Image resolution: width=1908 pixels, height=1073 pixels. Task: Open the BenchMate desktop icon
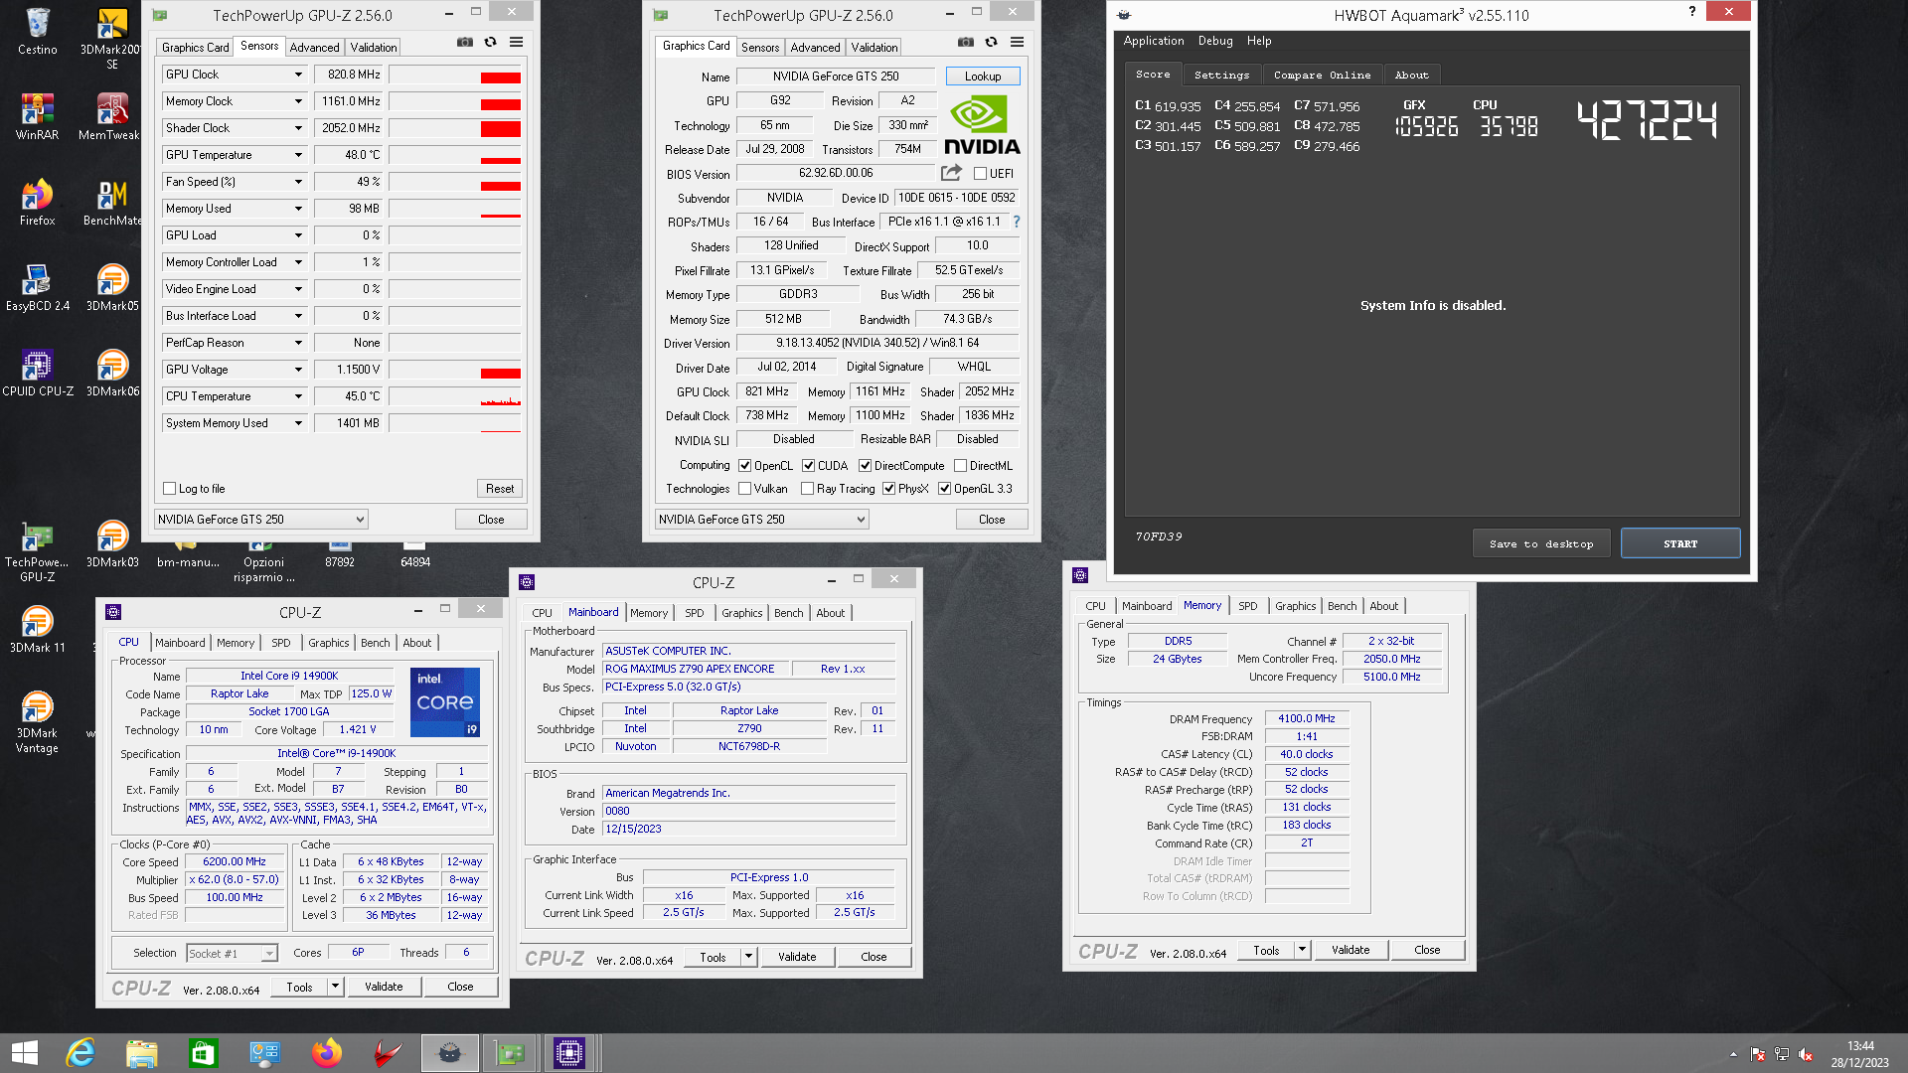point(112,202)
